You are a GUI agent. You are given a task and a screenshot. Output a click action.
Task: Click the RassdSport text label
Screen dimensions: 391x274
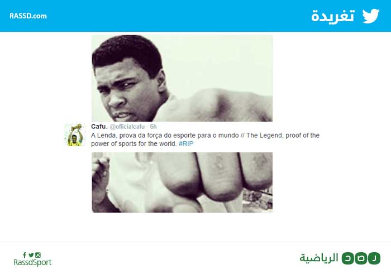(x=32, y=262)
